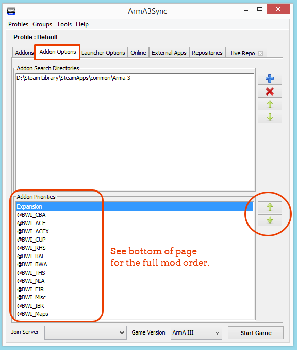The image size is (297, 350).
Task: Show the Live Repo tab
Action: tap(242, 53)
